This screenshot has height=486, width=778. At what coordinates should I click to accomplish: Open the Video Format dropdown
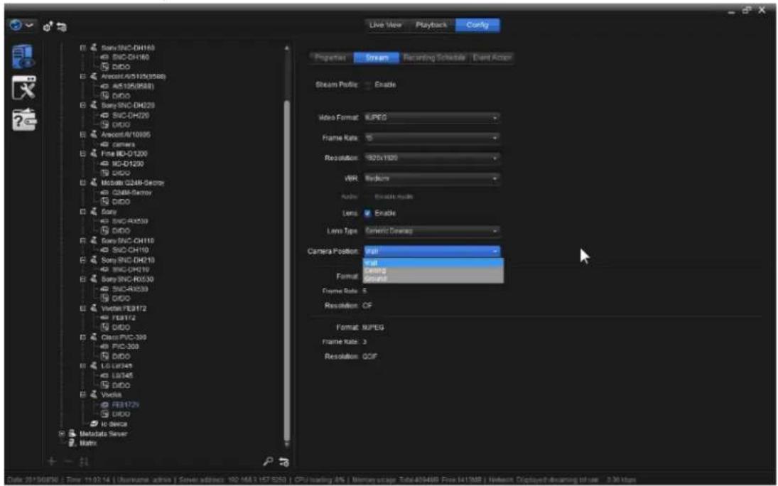click(x=432, y=118)
